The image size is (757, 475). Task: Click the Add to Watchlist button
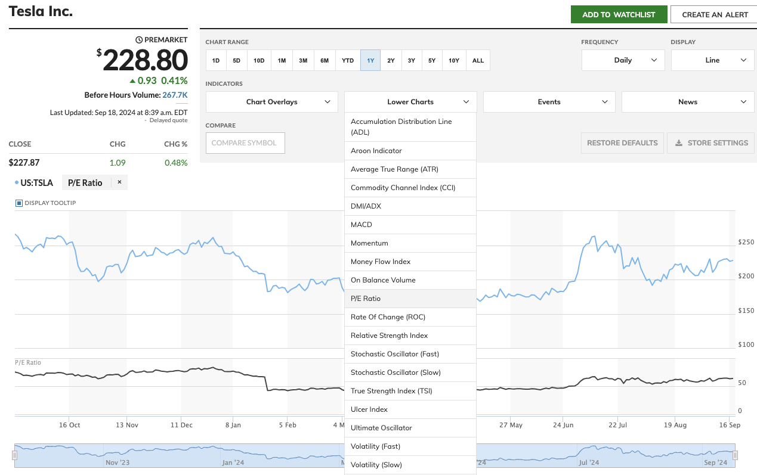(619, 15)
